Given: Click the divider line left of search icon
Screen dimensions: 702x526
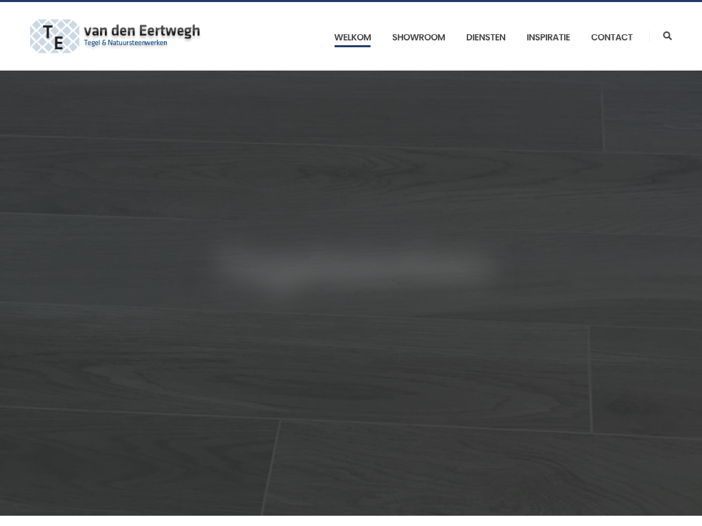Looking at the screenshot, I should (x=649, y=36).
